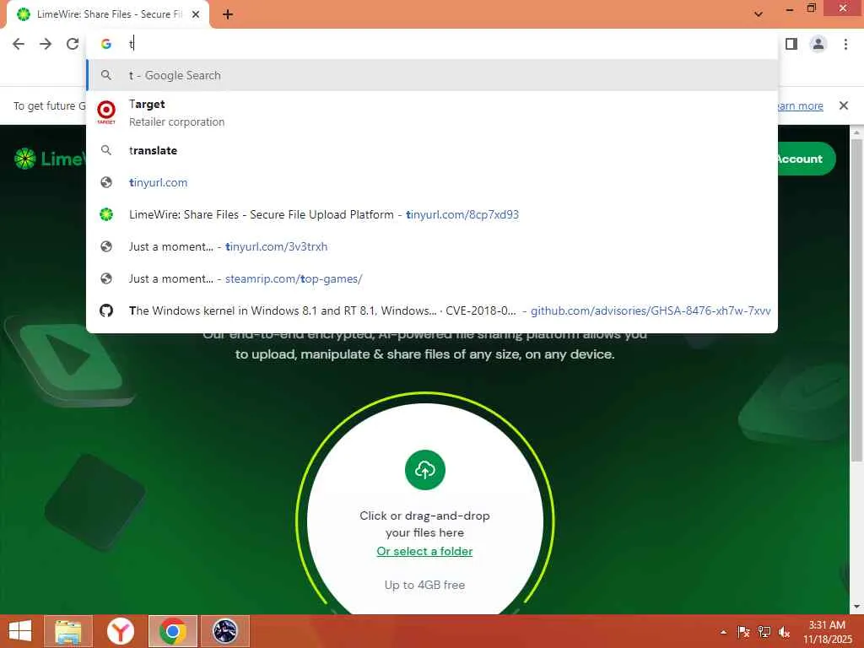Go back with the browser back arrow
Viewport: 864px width, 648px height.
19,44
